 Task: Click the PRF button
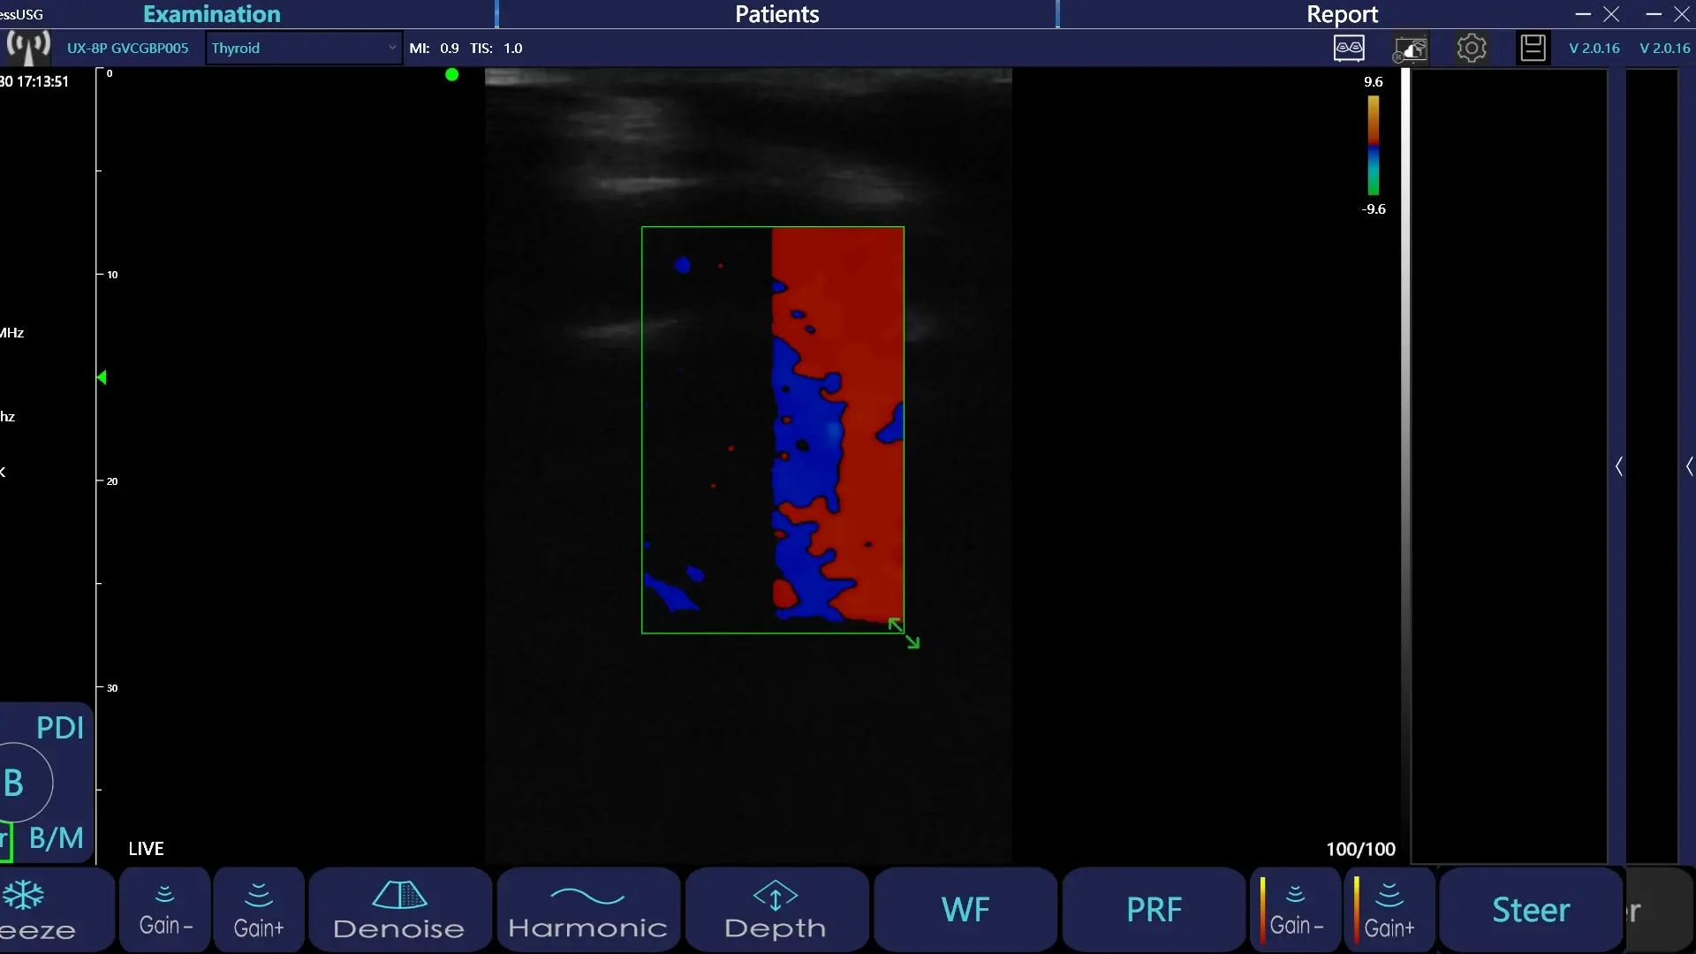click(1154, 910)
